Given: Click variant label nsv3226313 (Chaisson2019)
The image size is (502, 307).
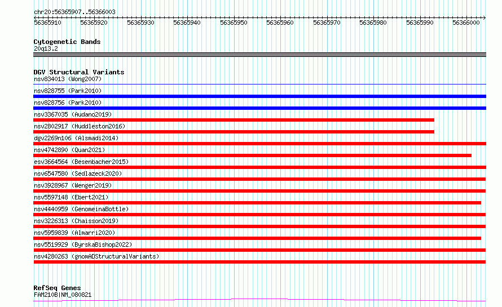Looking at the screenshot, I should 76,221.
